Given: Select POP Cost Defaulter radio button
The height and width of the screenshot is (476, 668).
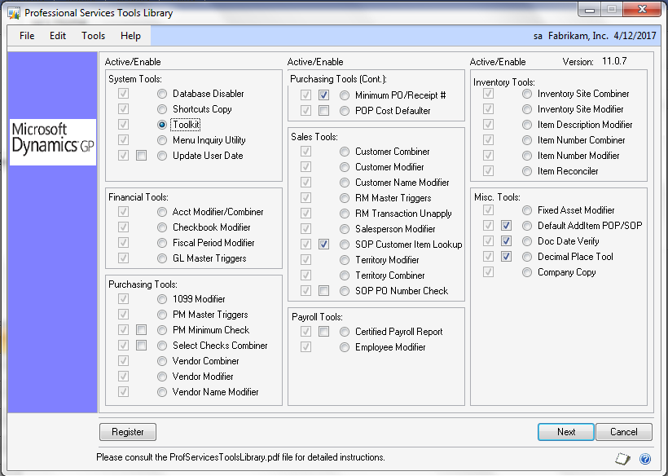Looking at the screenshot, I should click(x=345, y=111).
